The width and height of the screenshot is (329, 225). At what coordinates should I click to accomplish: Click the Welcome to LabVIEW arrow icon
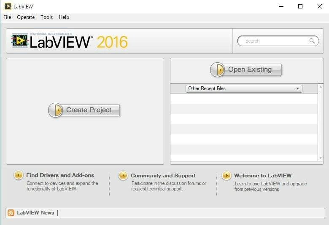227,175
